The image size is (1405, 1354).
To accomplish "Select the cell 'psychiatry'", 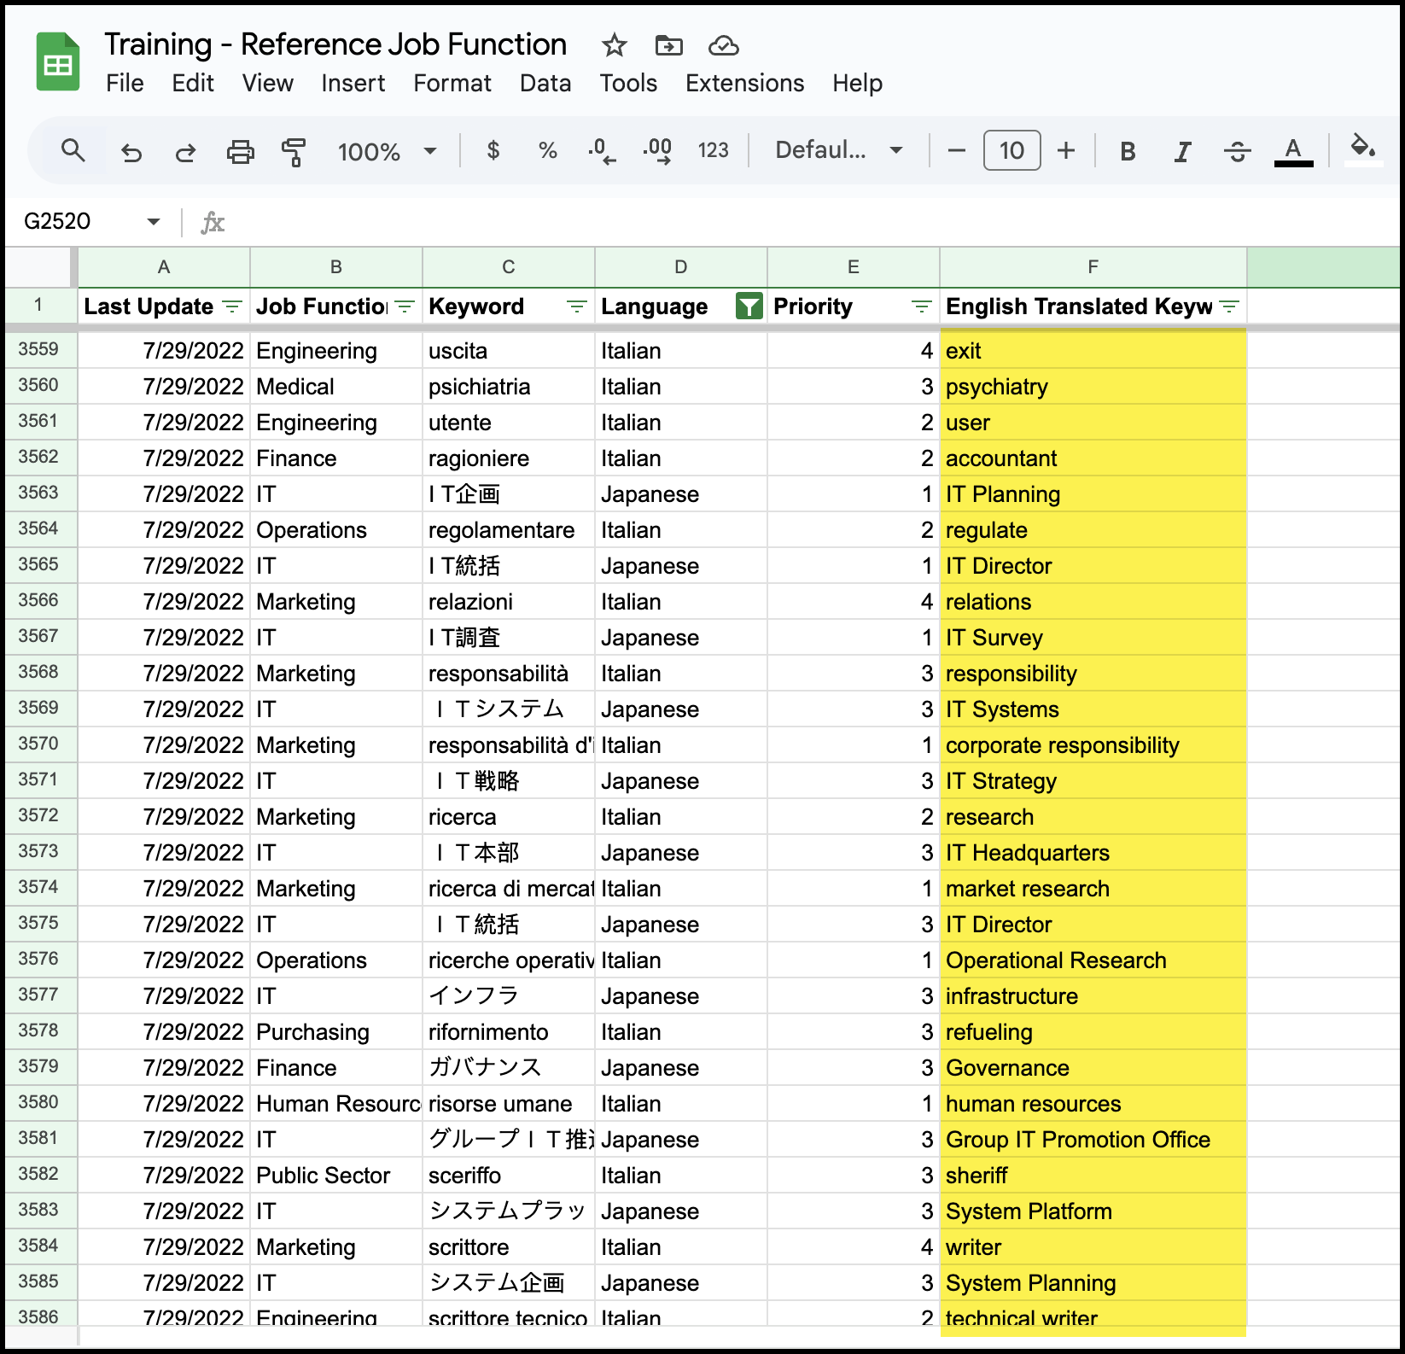I will coord(1093,387).
